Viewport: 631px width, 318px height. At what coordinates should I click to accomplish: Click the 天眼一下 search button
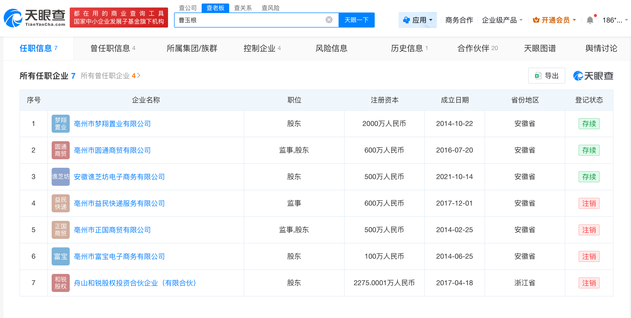pos(357,20)
